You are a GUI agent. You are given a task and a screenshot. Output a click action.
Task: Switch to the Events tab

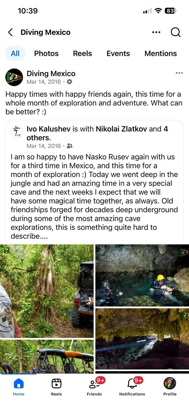118,53
